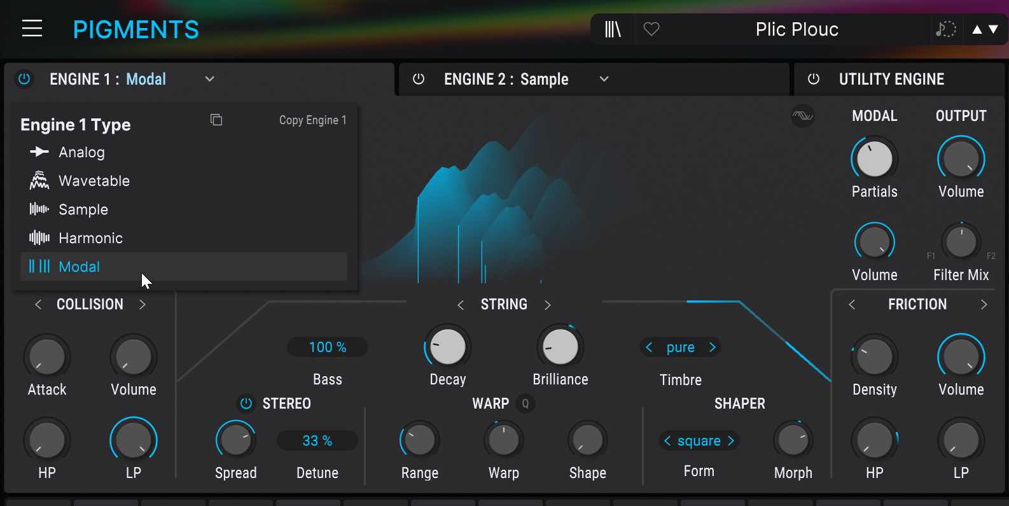1009x506 pixels.
Task: Click Copy Engine 1 button
Action: 313,120
